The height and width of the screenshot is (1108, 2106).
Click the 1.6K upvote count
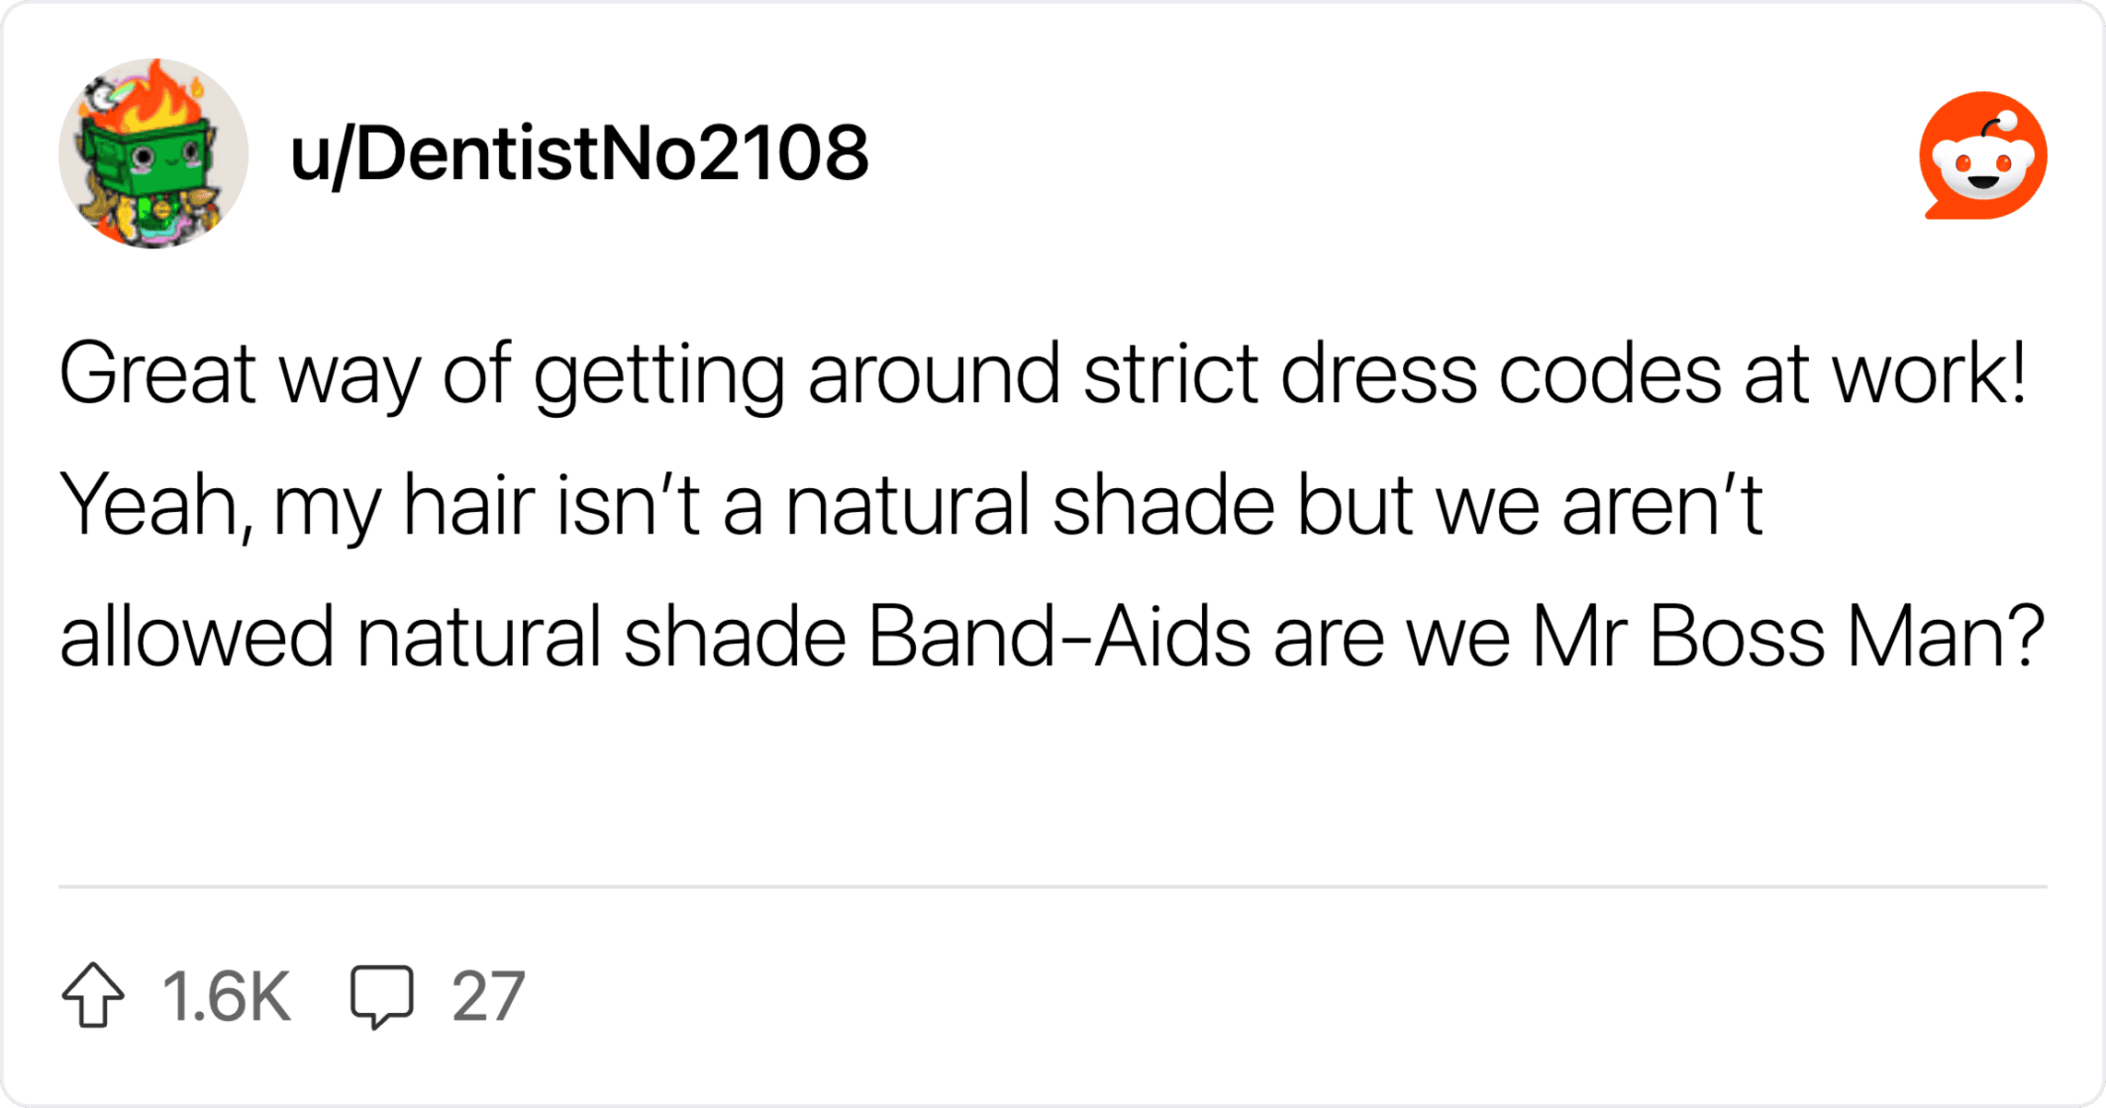tap(226, 996)
